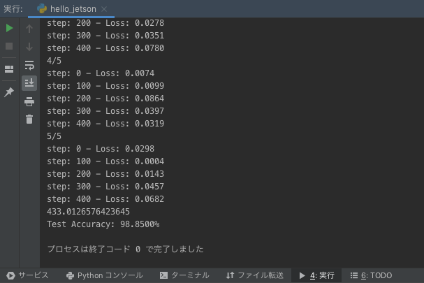Click the Test Accuracy: 98.8500% line
This screenshot has width=424, height=283.
[103, 224]
